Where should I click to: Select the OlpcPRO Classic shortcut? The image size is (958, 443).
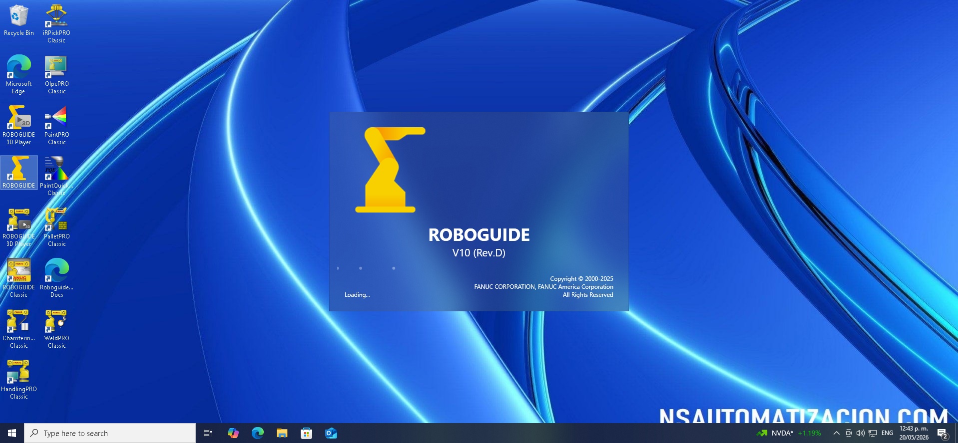click(56, 74)
